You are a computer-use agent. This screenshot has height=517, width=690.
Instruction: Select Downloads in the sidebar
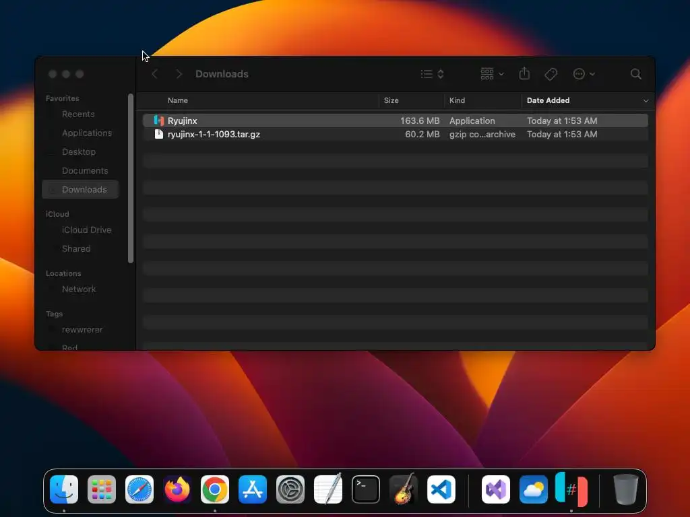(x=80, y=189)
